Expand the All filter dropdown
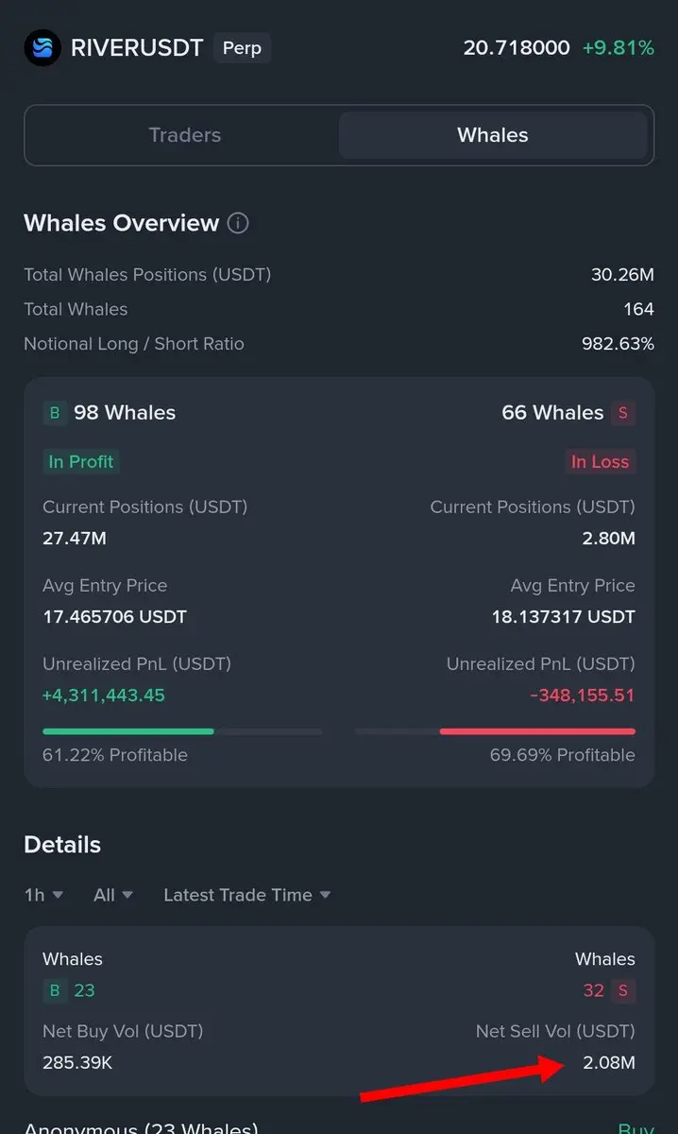678x1134 pixels. point(113,895)
